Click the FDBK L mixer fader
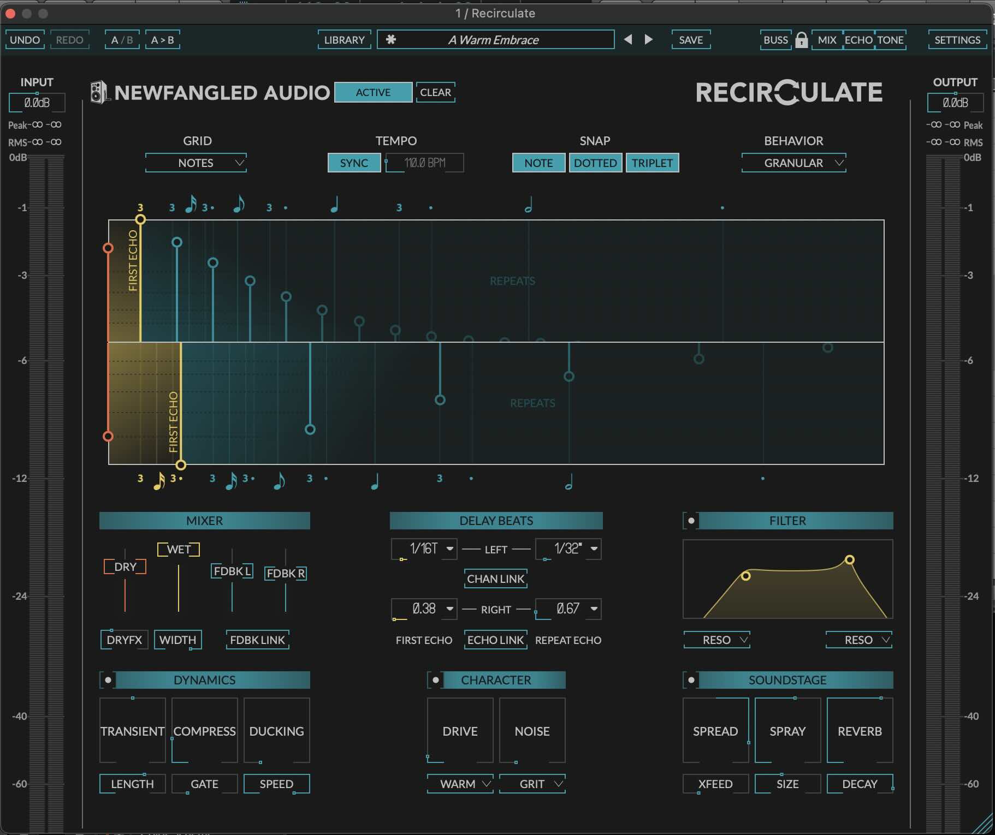 tap(232, 571)
